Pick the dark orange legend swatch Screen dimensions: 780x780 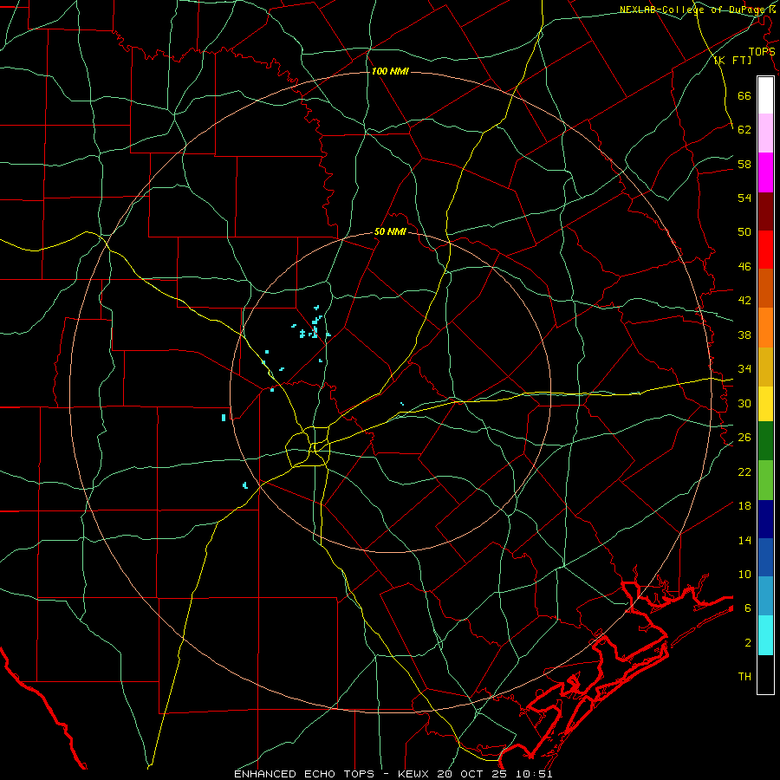click(765, 289)
